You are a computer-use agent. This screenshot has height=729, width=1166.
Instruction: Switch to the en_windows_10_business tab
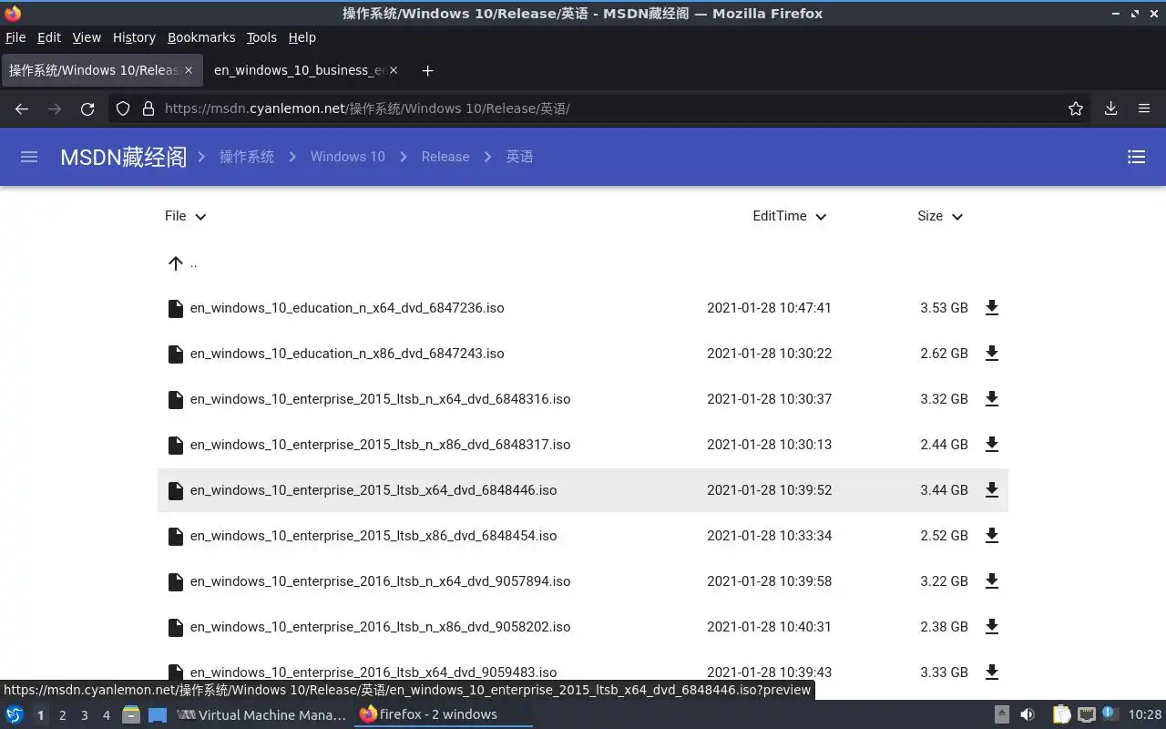pos(305,70)
